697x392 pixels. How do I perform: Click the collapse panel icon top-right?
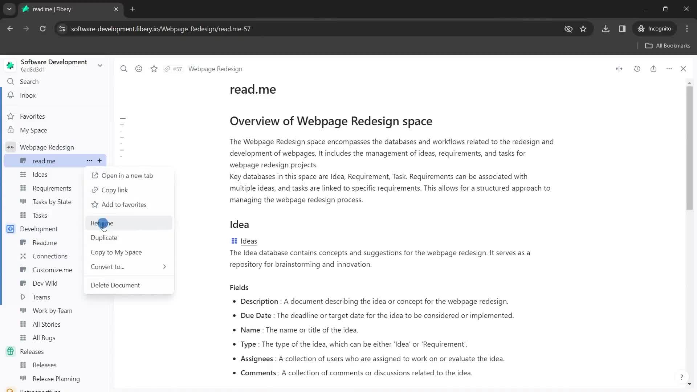[x=619, y=69]
